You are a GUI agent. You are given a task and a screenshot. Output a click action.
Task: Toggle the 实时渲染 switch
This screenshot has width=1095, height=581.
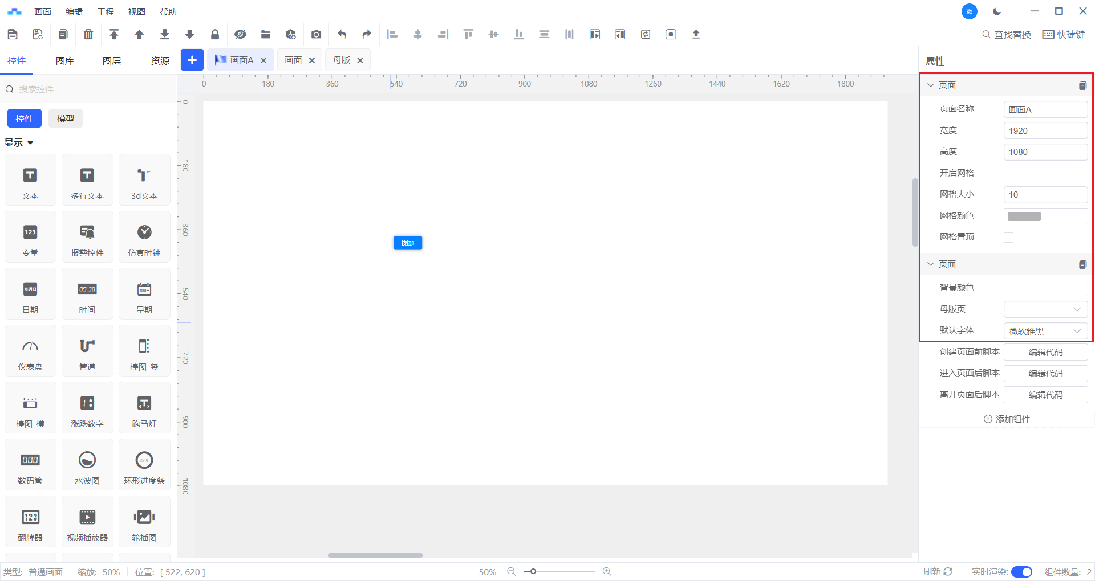[x=1021, y=572]
